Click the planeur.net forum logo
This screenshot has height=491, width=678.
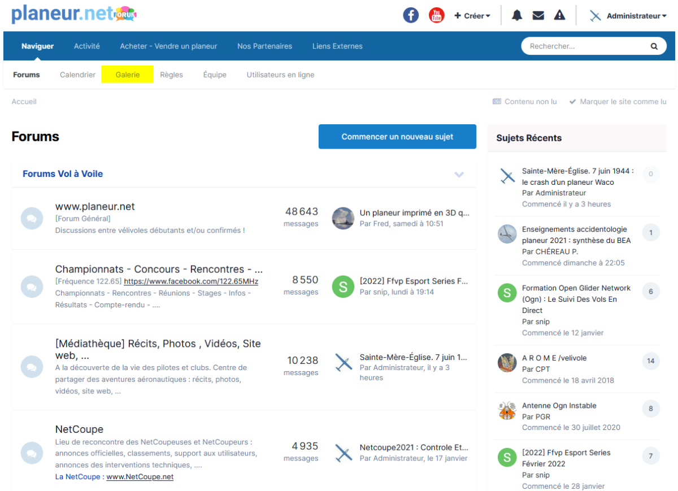tap(74, 14)
